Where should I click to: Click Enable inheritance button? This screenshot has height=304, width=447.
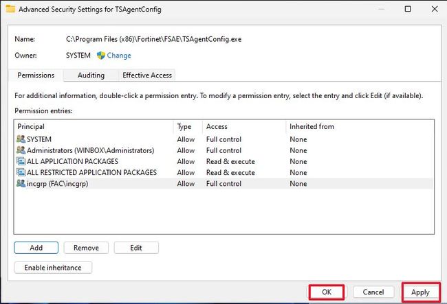pos(53,268)
